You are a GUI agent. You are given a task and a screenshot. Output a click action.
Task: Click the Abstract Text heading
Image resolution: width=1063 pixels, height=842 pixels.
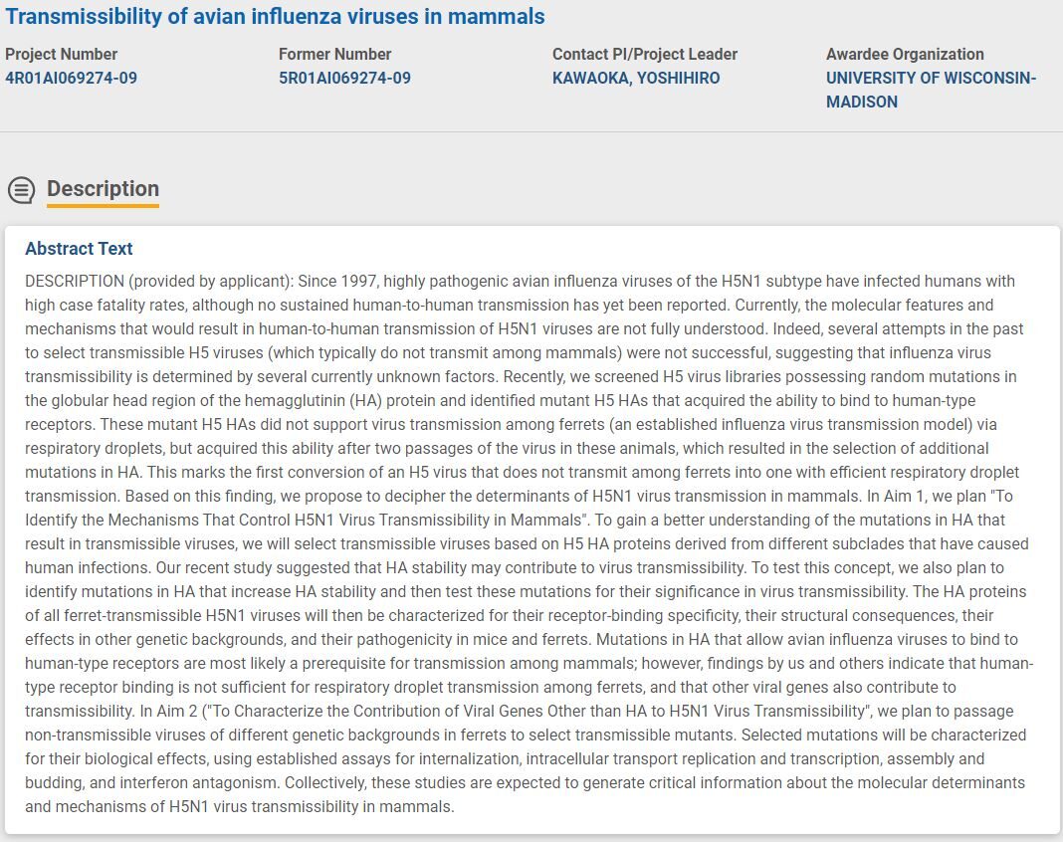[x=79, y=249]
